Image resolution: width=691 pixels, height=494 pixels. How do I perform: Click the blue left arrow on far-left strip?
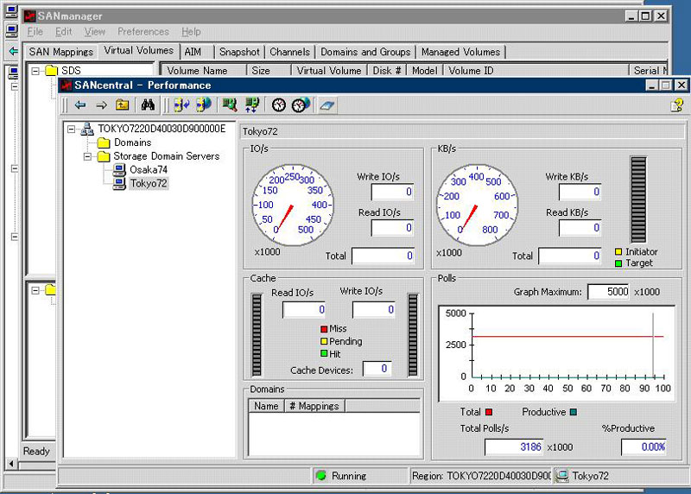pyautogui.click(x=13, y=52)
